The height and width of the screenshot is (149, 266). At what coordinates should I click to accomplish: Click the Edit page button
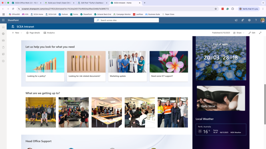pyautogui.click(x=252, y=33)
